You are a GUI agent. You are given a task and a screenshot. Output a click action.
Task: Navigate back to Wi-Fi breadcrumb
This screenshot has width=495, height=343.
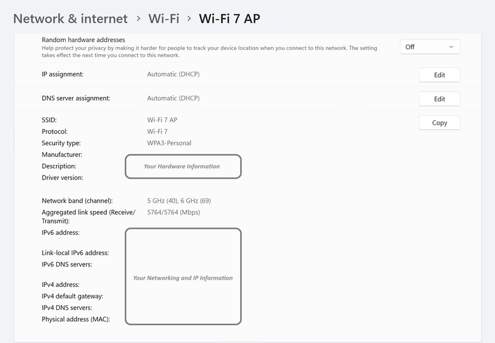pos(163,19)
